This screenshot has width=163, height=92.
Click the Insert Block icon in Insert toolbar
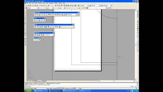pyautogui.click(x=35, y=20)
